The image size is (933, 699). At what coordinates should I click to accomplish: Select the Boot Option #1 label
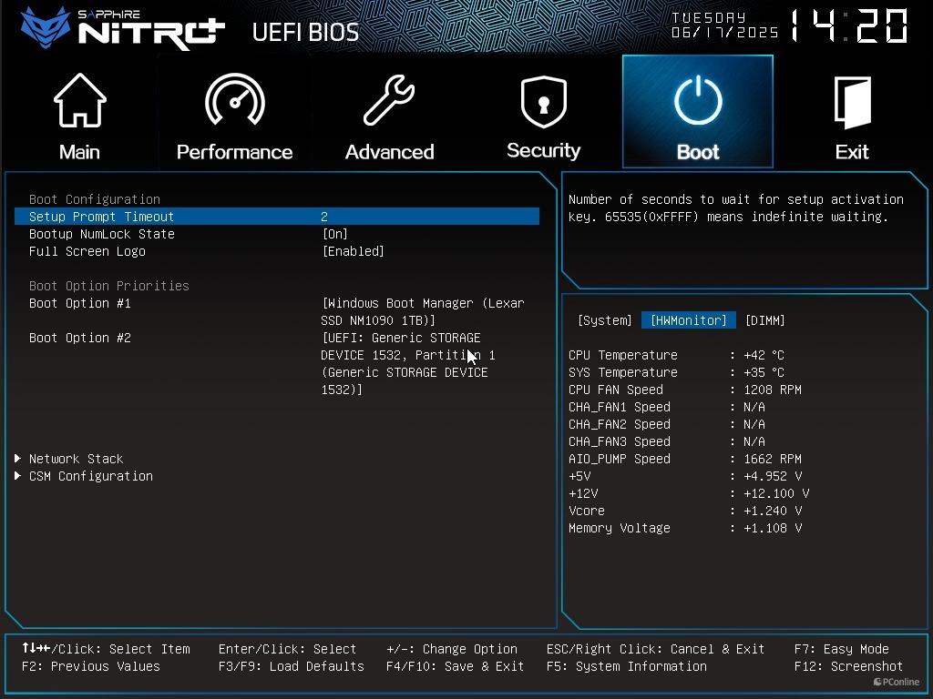pos(80,303)
